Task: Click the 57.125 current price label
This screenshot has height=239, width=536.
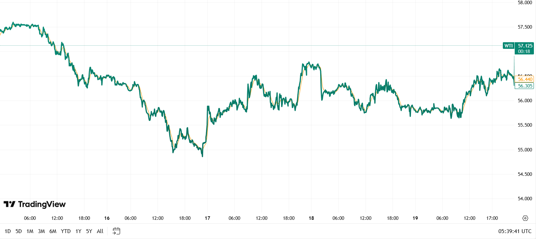Action: coord(525,46)
